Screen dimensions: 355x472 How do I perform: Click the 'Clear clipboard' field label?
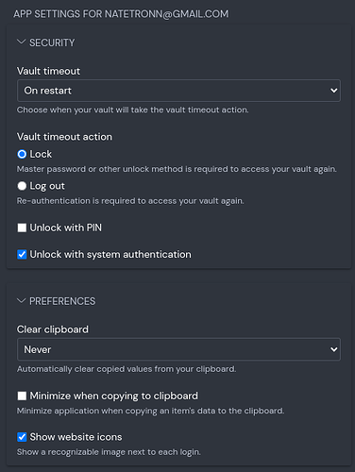(x=53, y=329)
